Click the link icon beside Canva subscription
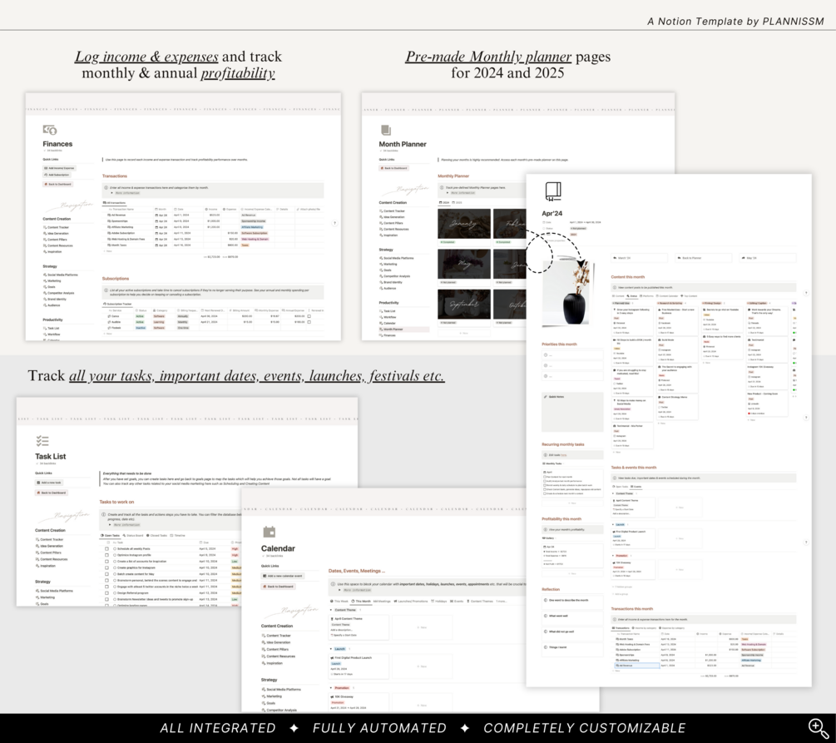Image resolution: width=836 pixels, height=743 pixels. 109,316
